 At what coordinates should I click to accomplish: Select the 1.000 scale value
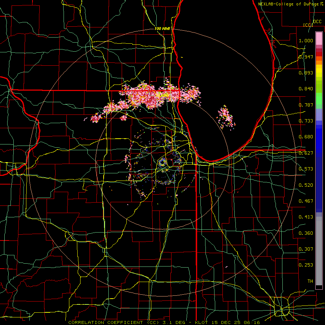(x=306, y=40)
